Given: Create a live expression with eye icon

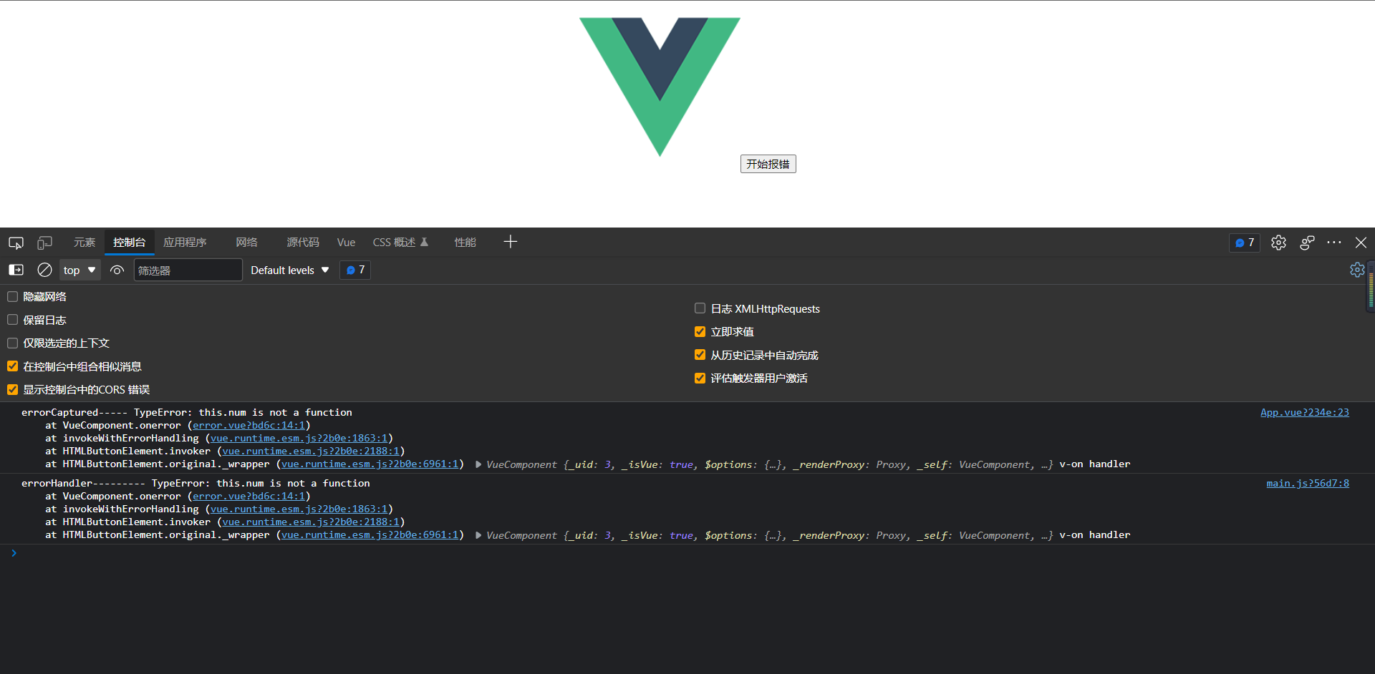Looking at the screenshot, I should point(116,270).
